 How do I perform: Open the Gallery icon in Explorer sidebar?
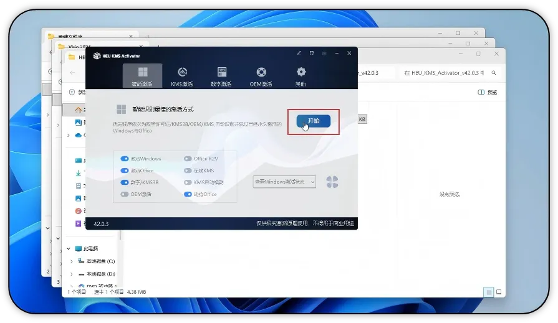pyautogui.click(x=79, y=122)
